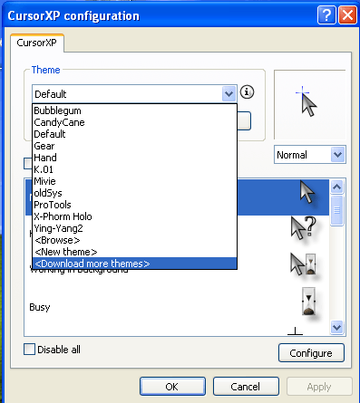Screen dimensions: 360x403
Task: Choose the CandyCane theme
Action: pos(134,122)
